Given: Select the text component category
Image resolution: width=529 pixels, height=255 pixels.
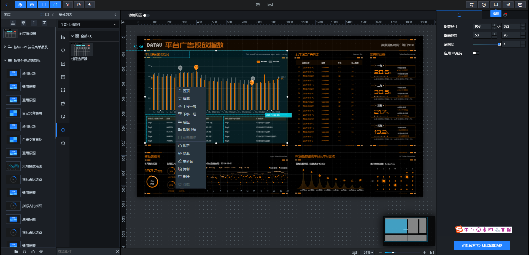Looking at the screenshot, I should (x=63, y=77).
